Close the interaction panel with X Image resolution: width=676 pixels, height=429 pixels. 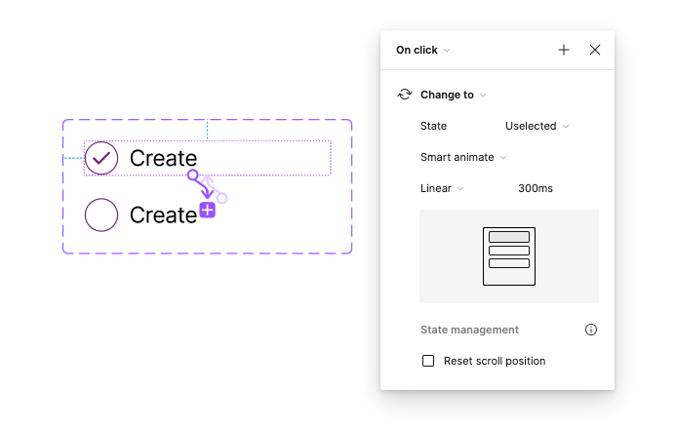pyautogui.click(x=595, y=50)
